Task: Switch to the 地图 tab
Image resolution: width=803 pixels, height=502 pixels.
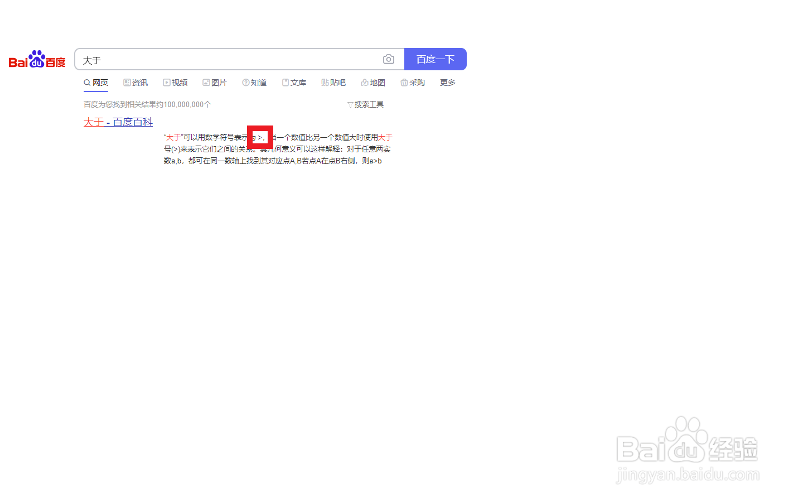Action: coord(373,83)
